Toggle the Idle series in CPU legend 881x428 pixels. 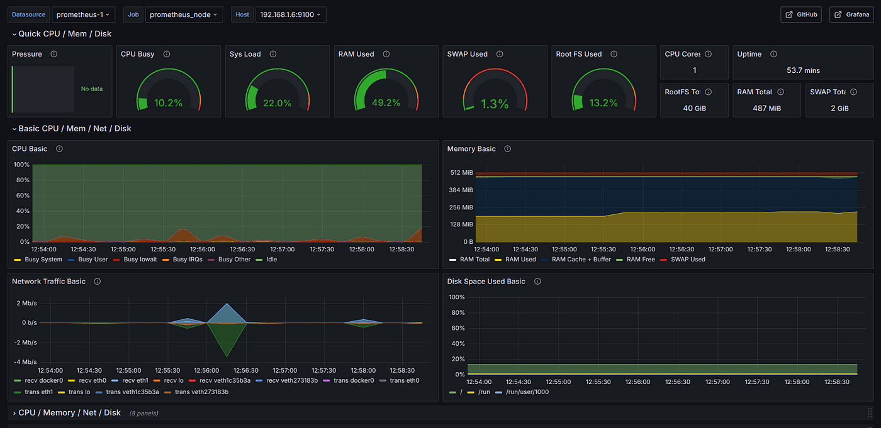271,260
